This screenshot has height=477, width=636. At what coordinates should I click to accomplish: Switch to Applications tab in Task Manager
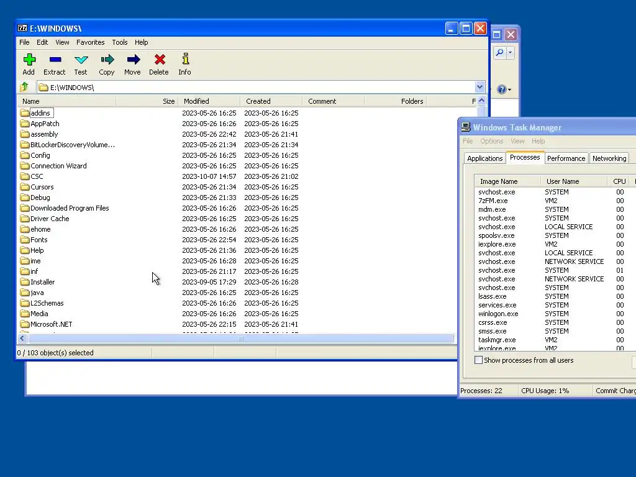coord(484,158)
